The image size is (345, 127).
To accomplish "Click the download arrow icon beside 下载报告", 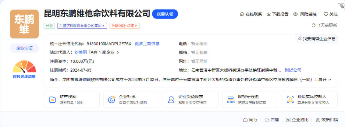I will coord(269,14).
